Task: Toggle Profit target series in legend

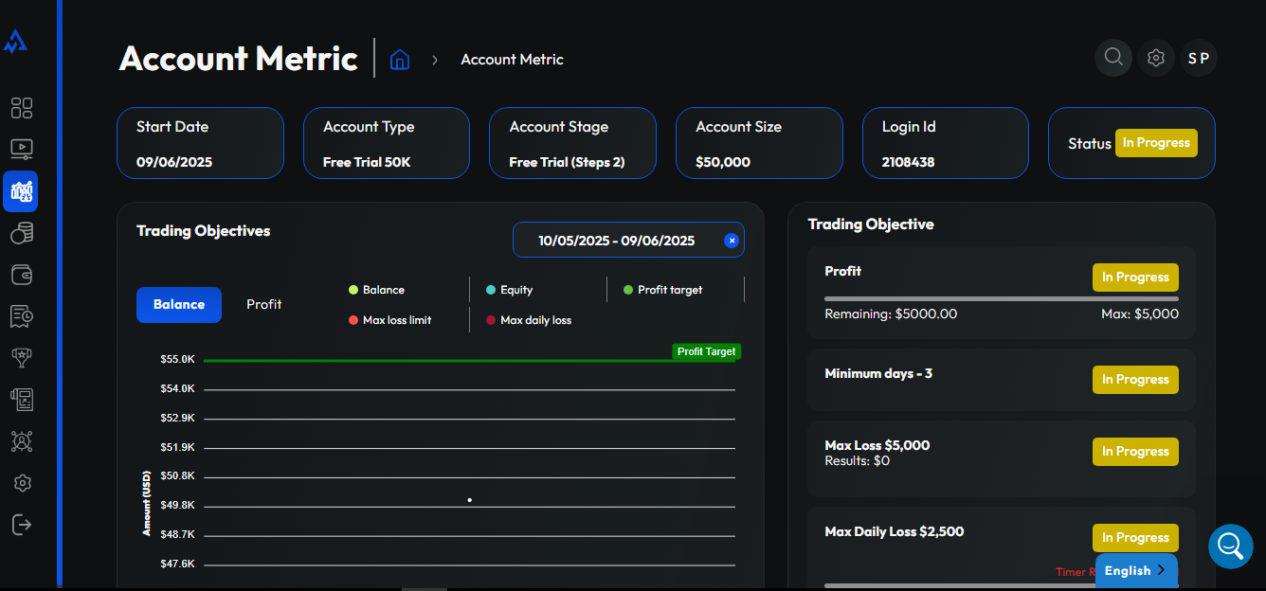Action: click(663, 290)
